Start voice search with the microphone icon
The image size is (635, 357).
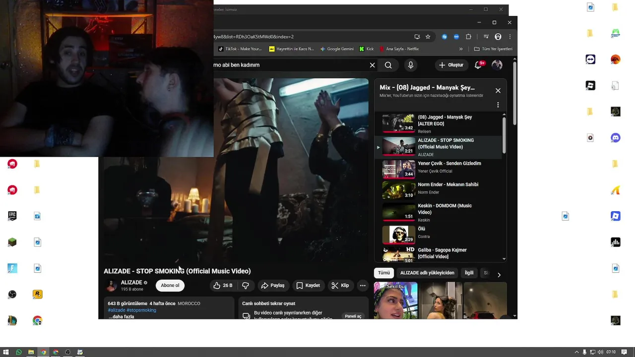410,65
